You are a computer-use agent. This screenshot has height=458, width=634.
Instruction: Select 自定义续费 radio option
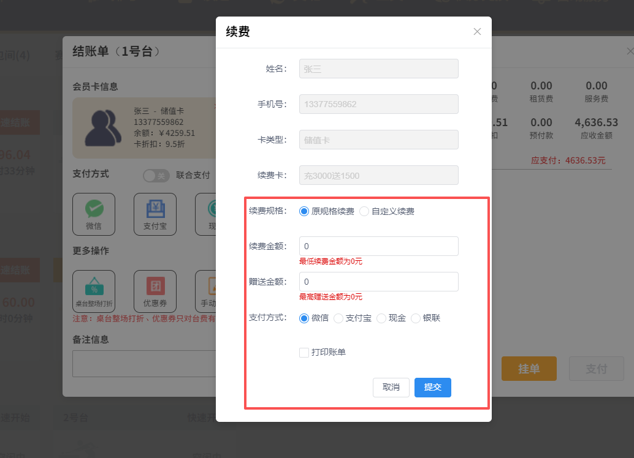tap(364, 211)
